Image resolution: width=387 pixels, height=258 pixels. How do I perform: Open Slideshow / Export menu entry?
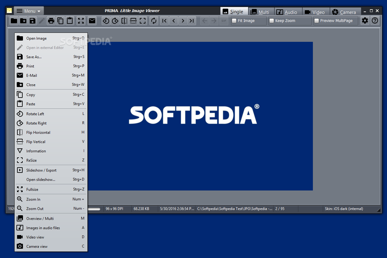click(x=51, y=170)
